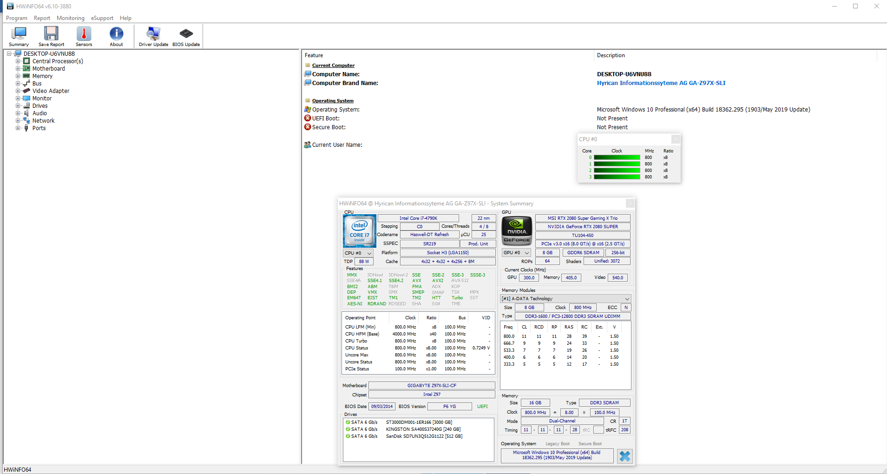Click the Core 3 clock bar
The width and height of the screenshot is (887, 474).
tap(617, 177)
